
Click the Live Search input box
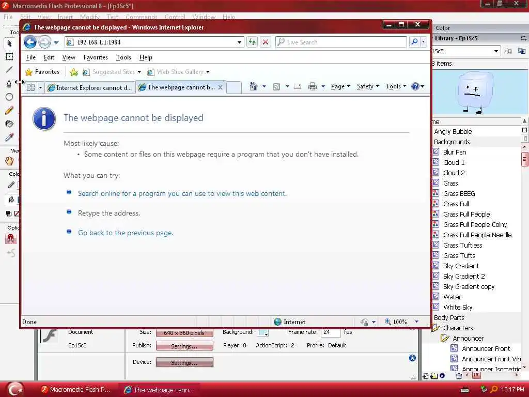341,42
